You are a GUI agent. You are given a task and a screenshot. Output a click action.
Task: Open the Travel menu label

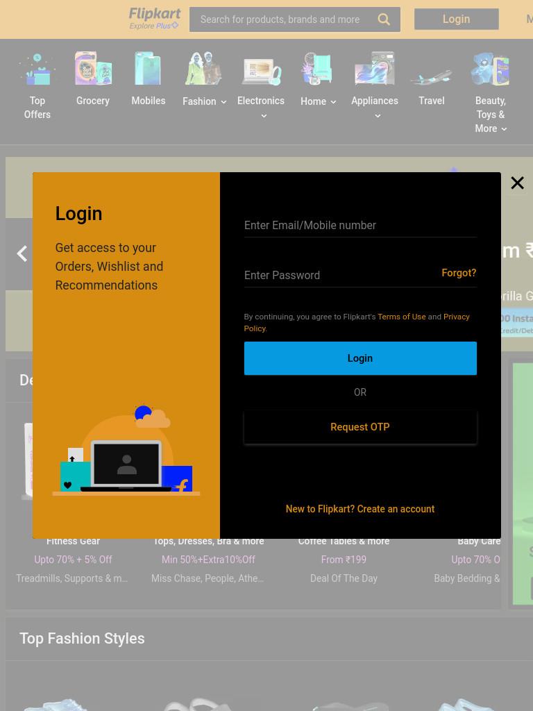pos(432,101)
